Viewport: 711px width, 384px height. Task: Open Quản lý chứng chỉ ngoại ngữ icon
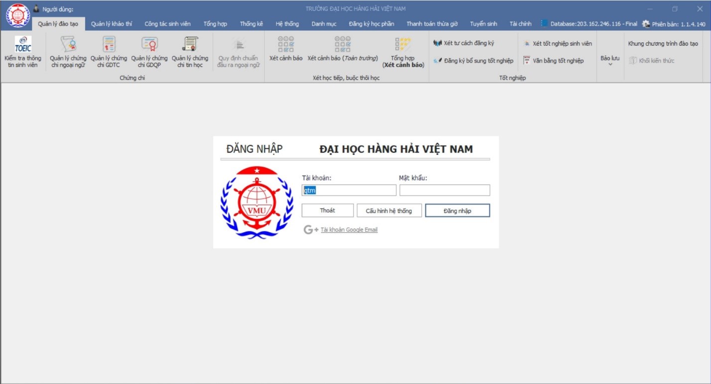tap(68, 45)
